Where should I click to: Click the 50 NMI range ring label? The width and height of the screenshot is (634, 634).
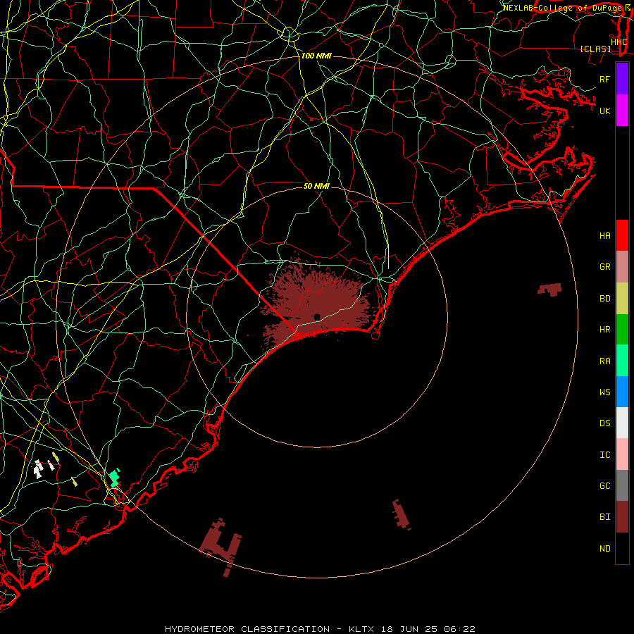click(x=316, y=186)
